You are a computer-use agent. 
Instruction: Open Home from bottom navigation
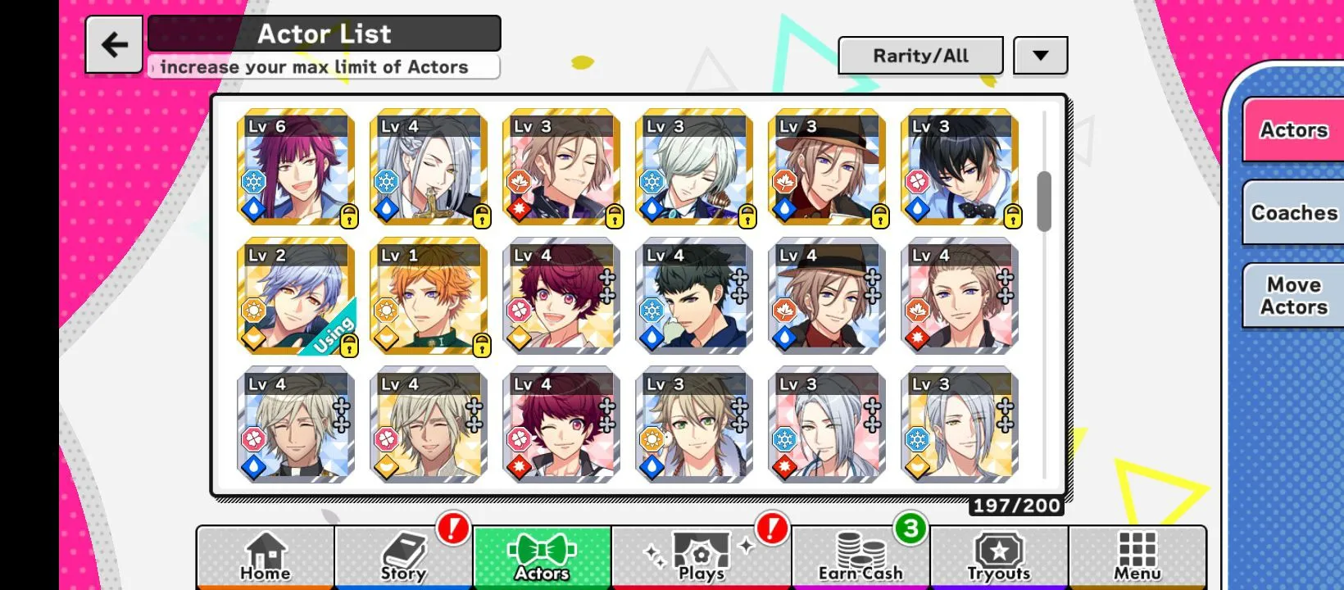coord(266,557)
